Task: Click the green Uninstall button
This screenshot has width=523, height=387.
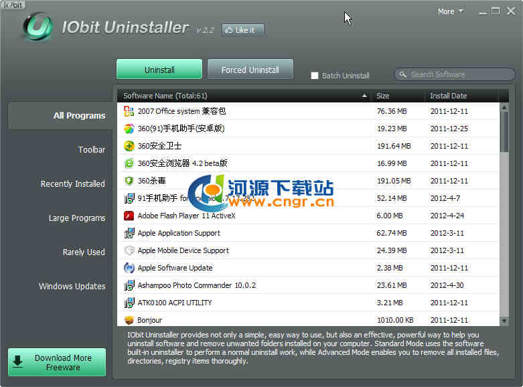Action: [x=159, y=70]
